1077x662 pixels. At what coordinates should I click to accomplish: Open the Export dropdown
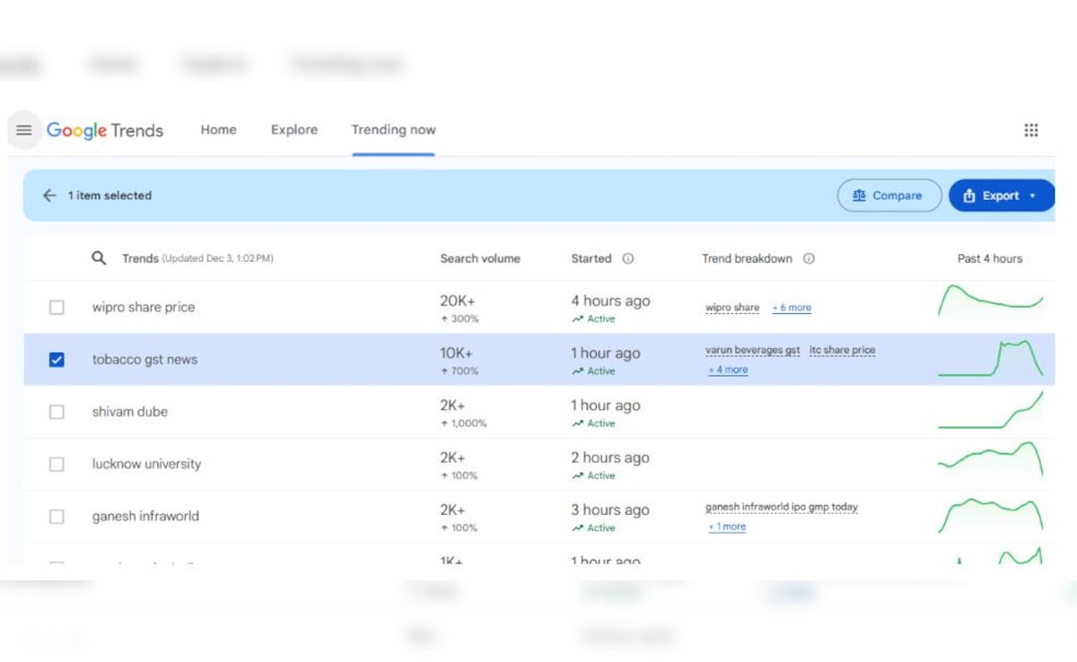[x=1001, y=196]
